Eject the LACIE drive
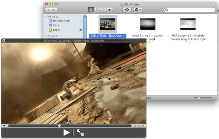 pos(80,29)
